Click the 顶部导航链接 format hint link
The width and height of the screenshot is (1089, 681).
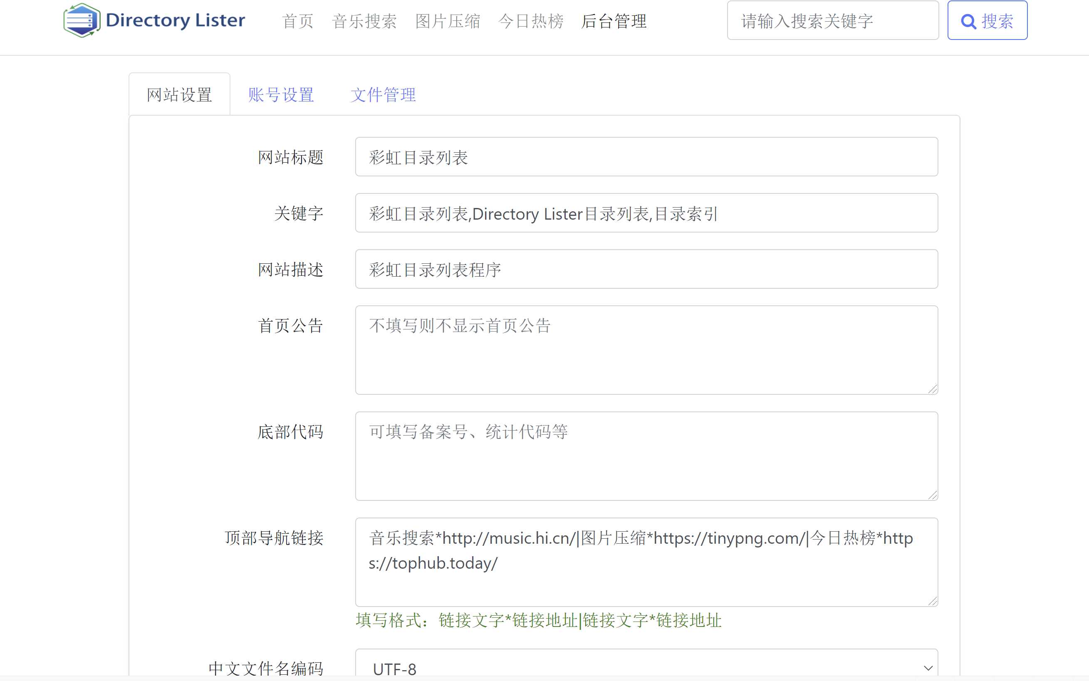coord(538,620)
